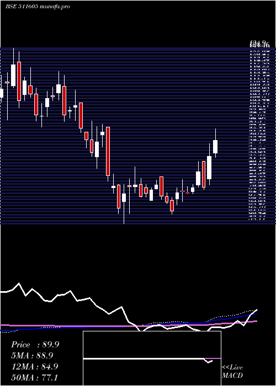Screen dimensions: 276x386
Task: Select the "50MA : 77.1" value
Action: (34, 377)
